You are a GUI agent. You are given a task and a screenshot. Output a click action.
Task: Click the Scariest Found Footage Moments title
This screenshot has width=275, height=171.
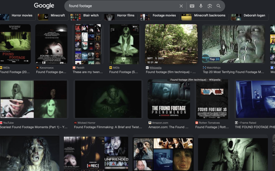click(x=34, y=127)
